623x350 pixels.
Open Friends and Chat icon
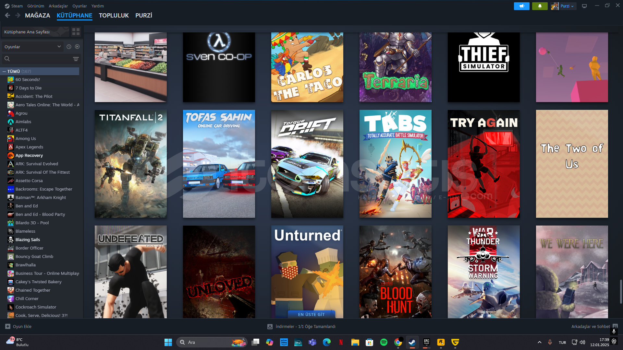(615, 326)
